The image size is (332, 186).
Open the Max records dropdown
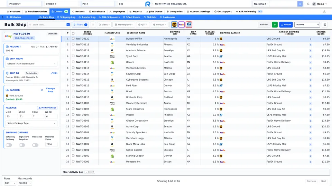25,183
